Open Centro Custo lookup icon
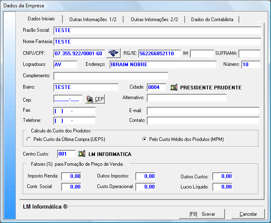Screen dimensions: 271x223 [82, 154]
